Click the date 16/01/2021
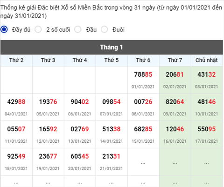Viewport: 224px width, 187px height. pyautogui.click(x=175, y=141)
